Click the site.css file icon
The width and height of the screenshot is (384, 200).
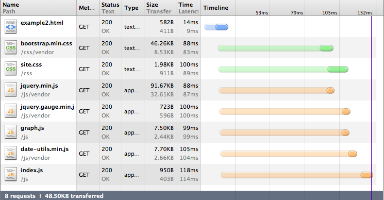pyautogui.click(x=11, y=69)
